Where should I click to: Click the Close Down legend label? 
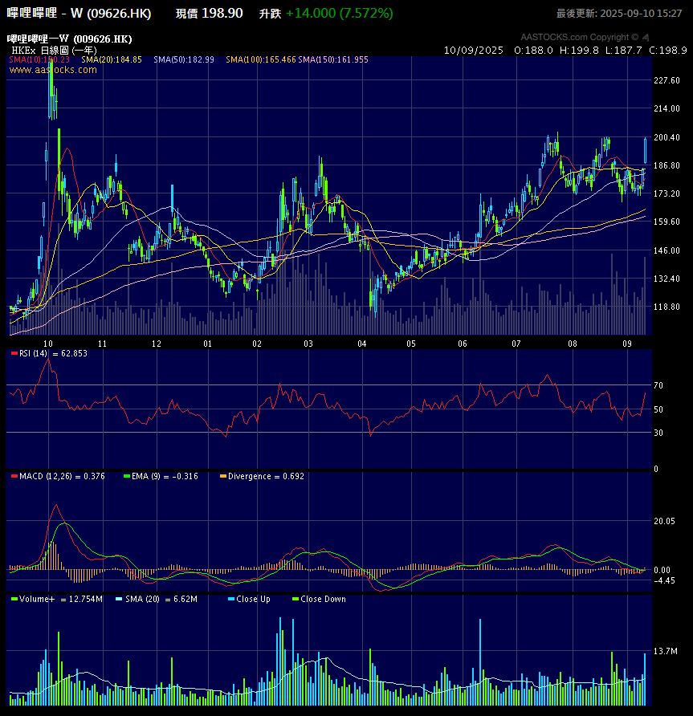click(x=324, y=599)
